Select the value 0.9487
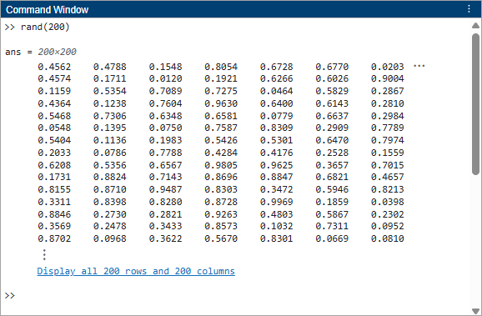The height and width of the screenshot is (316, 482). click(166, 189)
